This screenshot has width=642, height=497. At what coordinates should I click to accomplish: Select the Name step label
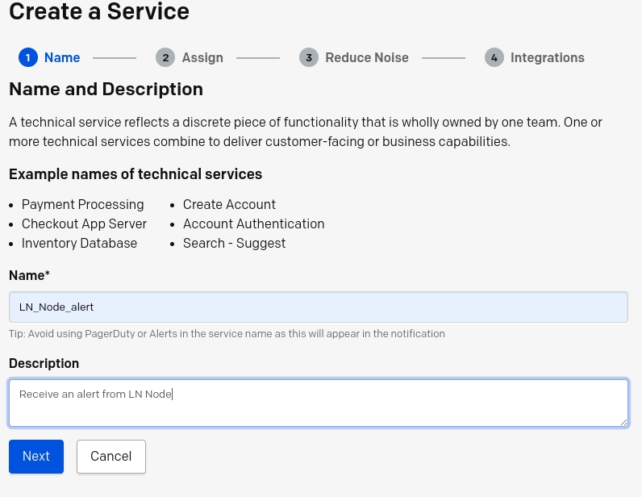coord(62,58)
